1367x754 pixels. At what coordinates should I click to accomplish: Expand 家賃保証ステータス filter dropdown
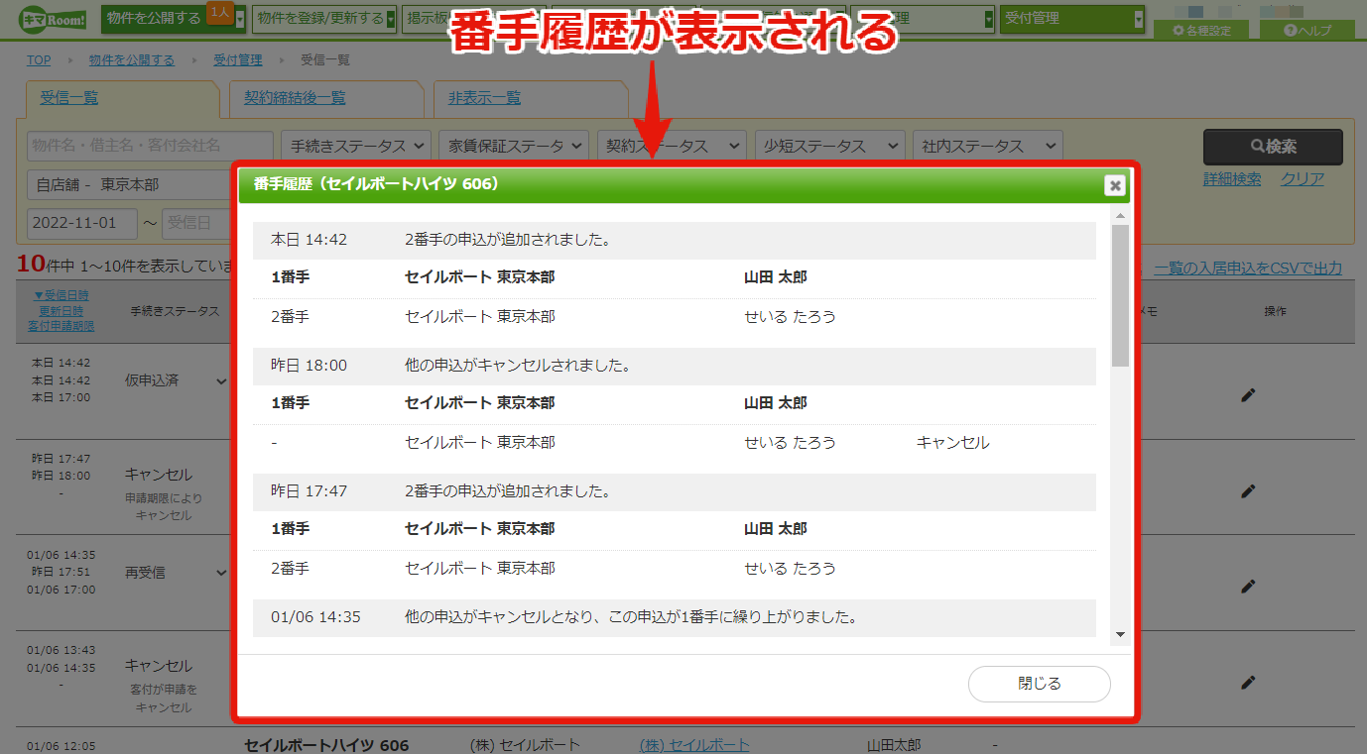514,146
